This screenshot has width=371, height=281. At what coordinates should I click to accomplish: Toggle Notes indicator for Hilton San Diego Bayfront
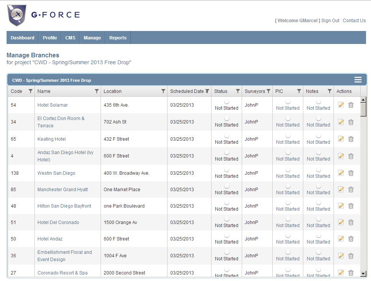coord(319,203)
